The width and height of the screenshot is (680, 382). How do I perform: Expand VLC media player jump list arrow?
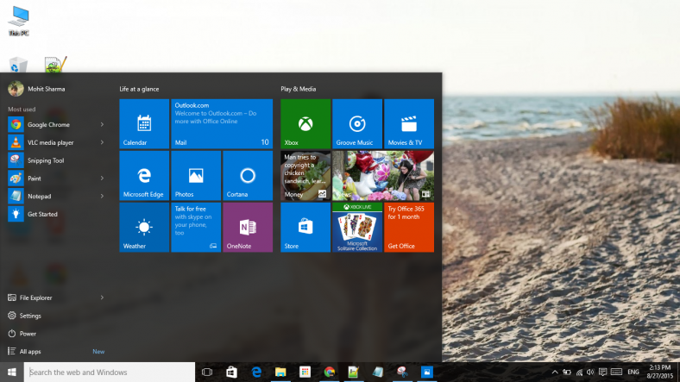(103, 142)
